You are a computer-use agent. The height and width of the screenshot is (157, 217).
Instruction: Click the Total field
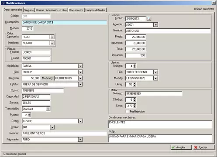pyautogui.click(x=135, y=49)
